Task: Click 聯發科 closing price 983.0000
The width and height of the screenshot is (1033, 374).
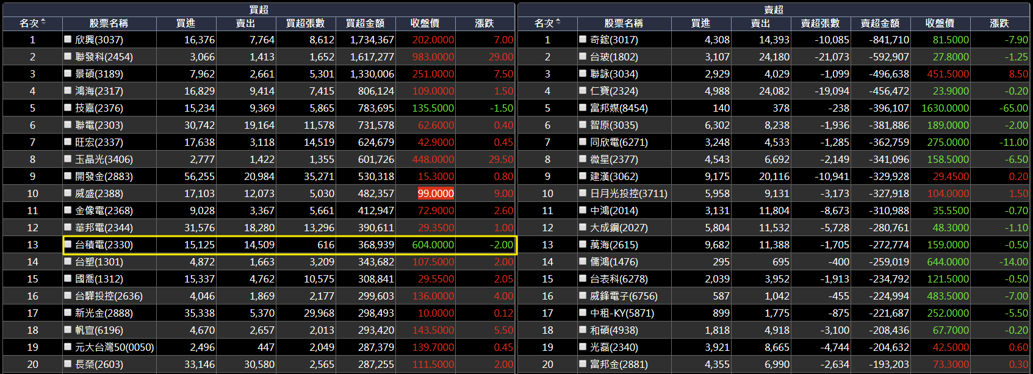Action: 433,57
